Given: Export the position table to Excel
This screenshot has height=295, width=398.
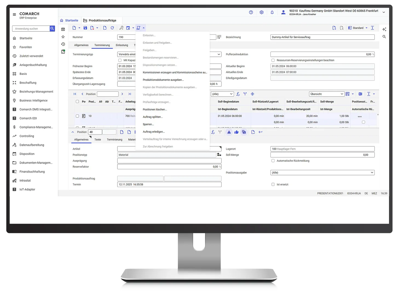Looking at the screenshot, I should [x=360, y=94].
